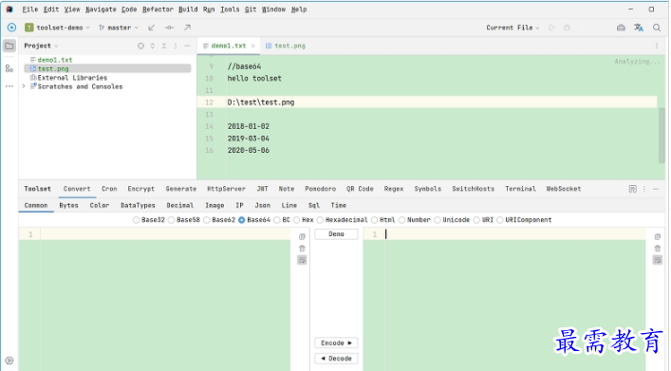The image size is (671, 371).
Task: Hide the Project panel with minus icon
Action: 187,46
